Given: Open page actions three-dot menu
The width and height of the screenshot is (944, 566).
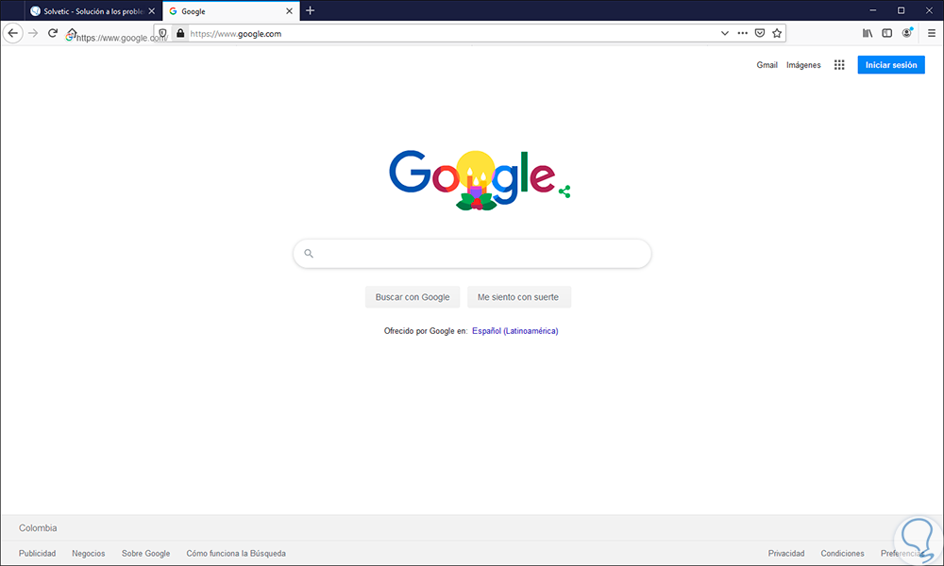Looking at the screenshot, I should pos(742,33).
